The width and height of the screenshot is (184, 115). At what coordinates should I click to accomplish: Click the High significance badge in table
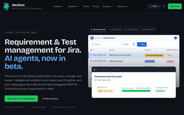169,55
